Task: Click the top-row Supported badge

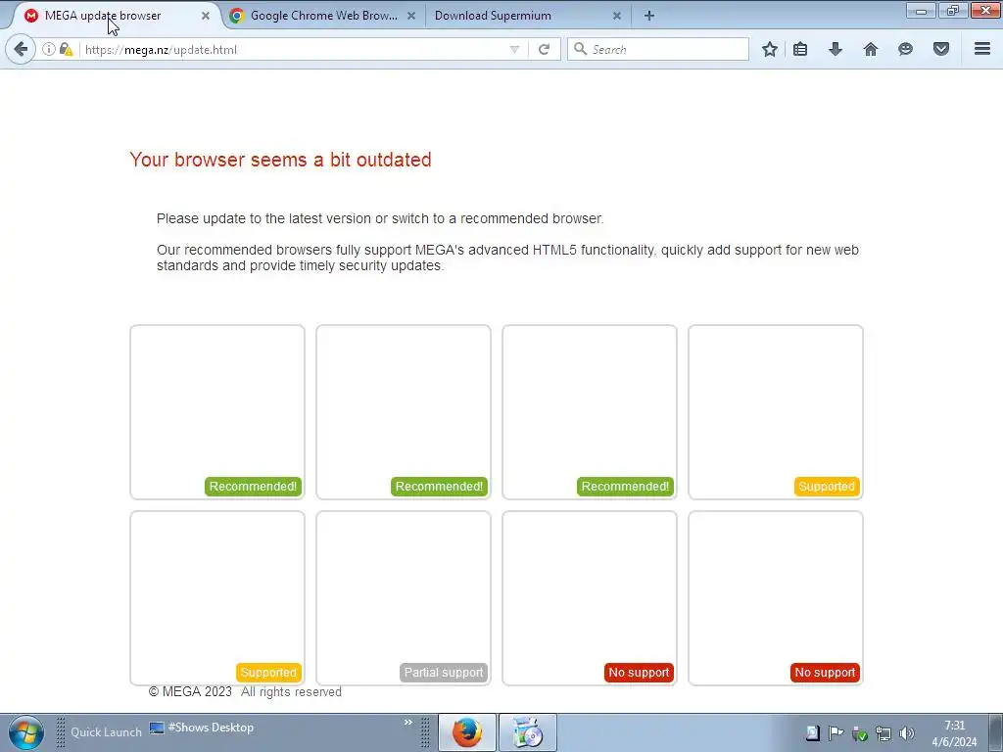Action: [x=827, y=487]
